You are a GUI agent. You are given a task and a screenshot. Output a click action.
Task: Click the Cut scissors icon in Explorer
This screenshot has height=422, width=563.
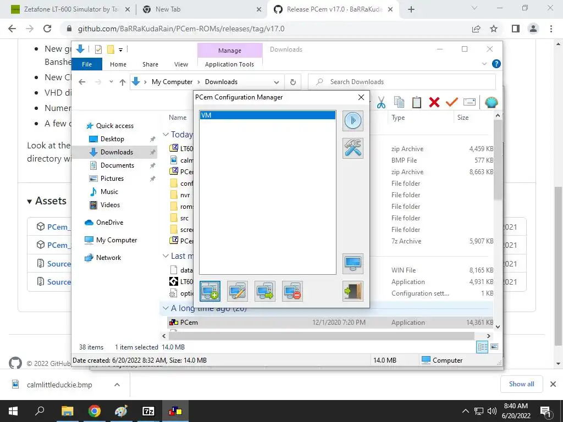click(x=381, y=102)
